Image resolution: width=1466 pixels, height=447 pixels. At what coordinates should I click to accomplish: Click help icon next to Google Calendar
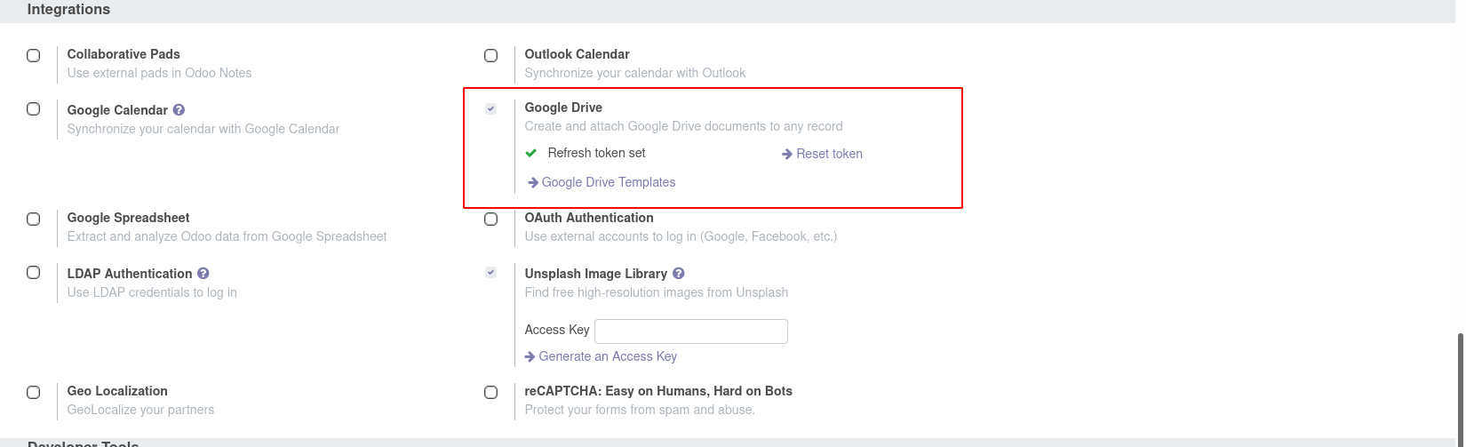(x=179, y=110)
